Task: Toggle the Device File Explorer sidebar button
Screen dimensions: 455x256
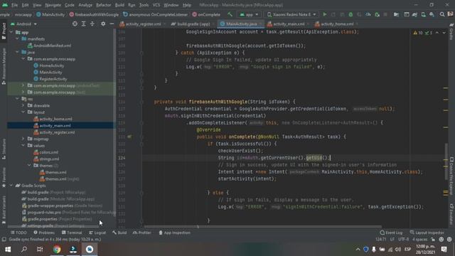Action: pos(451,176)
